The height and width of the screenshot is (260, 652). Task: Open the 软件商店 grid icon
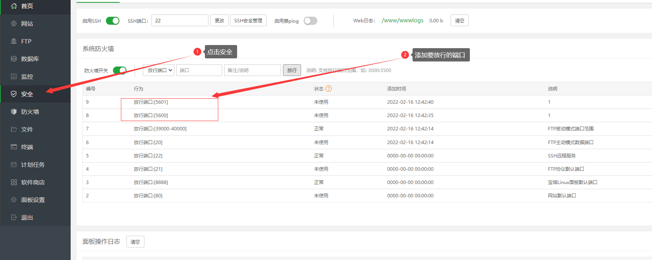click(14, 182)
